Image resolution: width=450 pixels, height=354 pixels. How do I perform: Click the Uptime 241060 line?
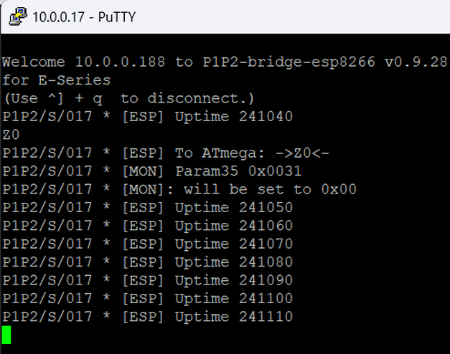(147, 226)
